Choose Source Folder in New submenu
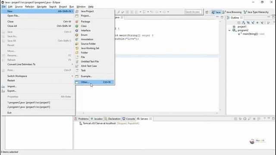The height and width of the screenshot is (155, 276). point(94,43)
